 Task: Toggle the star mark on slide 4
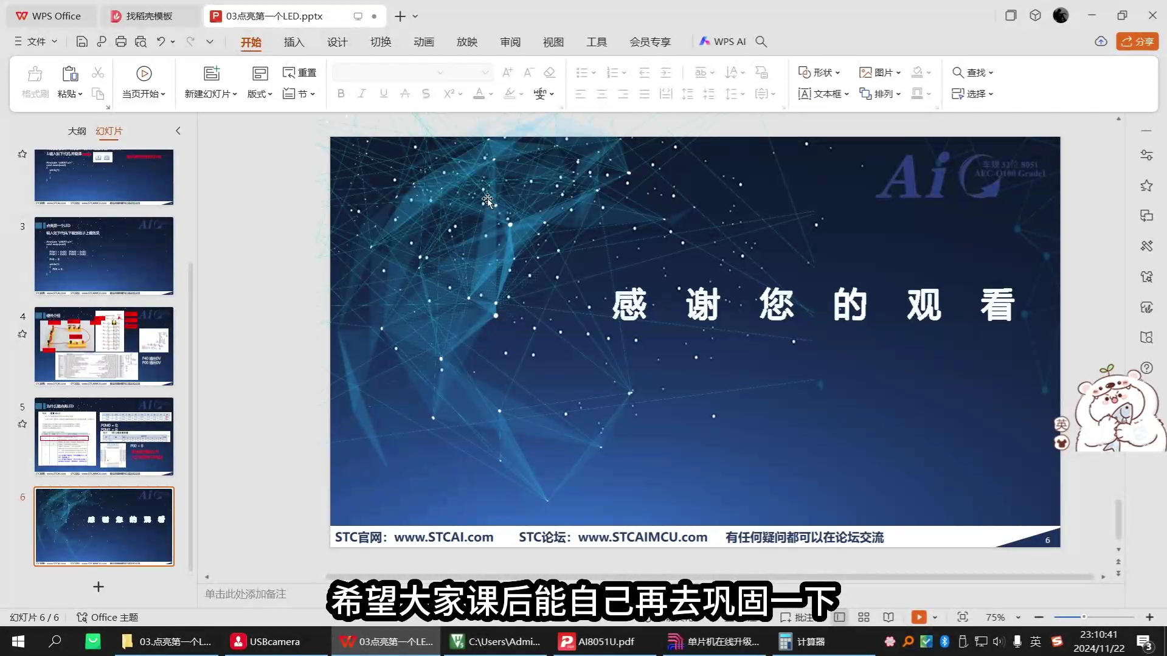(23, 334)
